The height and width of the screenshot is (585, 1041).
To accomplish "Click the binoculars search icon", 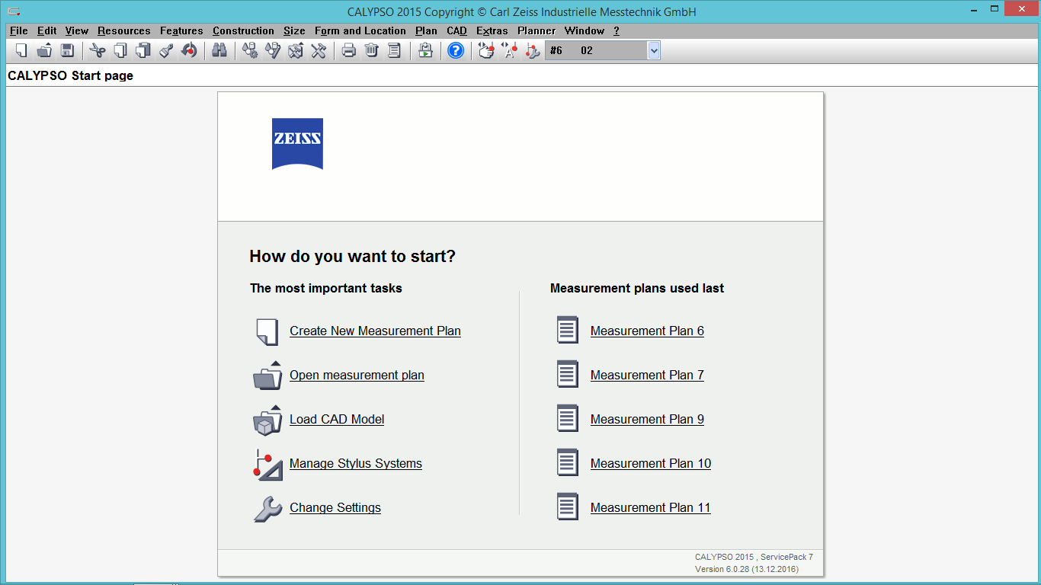I will (x=219, y=50).
